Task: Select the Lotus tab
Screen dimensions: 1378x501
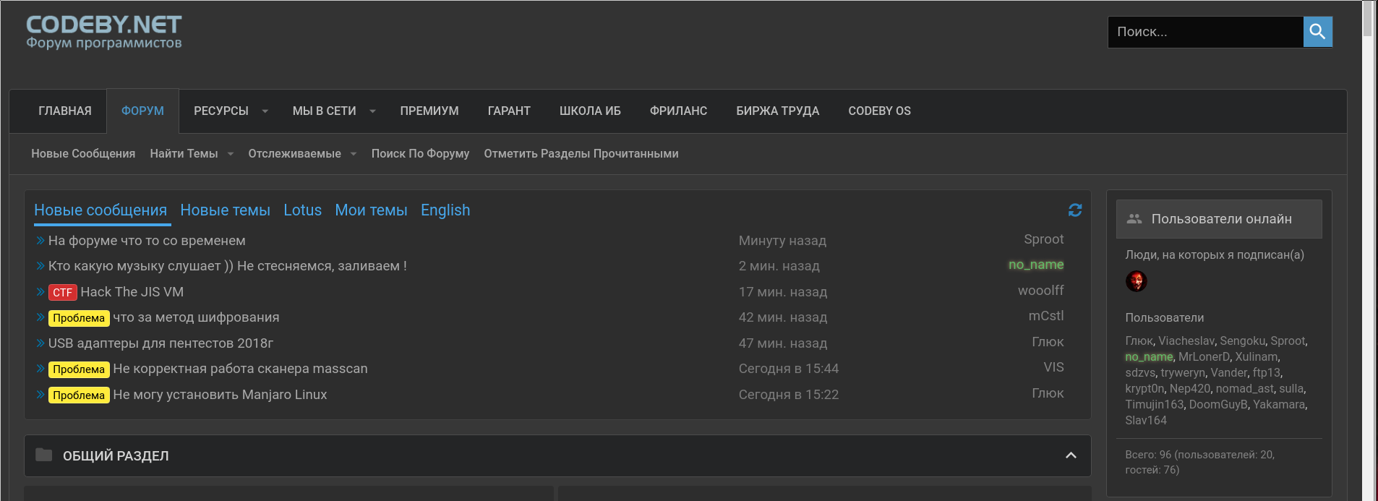Action: (302, 210)
